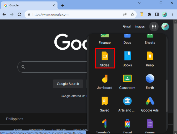Click the forward navigation arrow
The width and height of the screenshot is (177, 134).
(12, 14)
